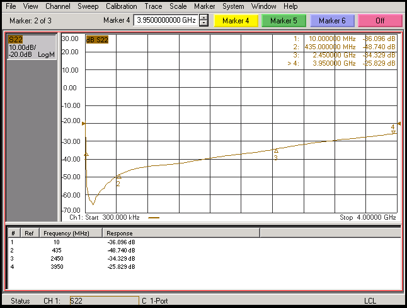Select marker 2 triangle on the trace
Image resolution: width=407 pixels, height=308 pixels.
coord(119,177)
